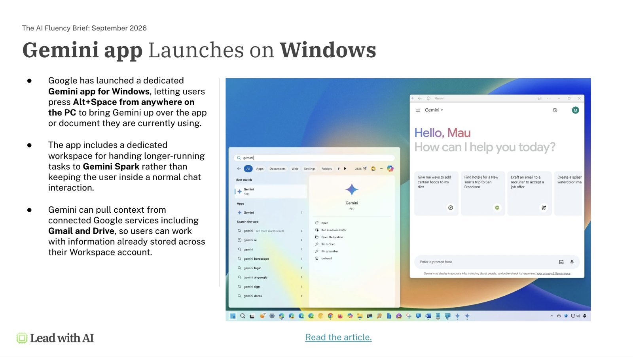Click the reload icon in Gemini title bar
Image resolution: width=633 pixels, height=357 pixels.
pos(428,98)
